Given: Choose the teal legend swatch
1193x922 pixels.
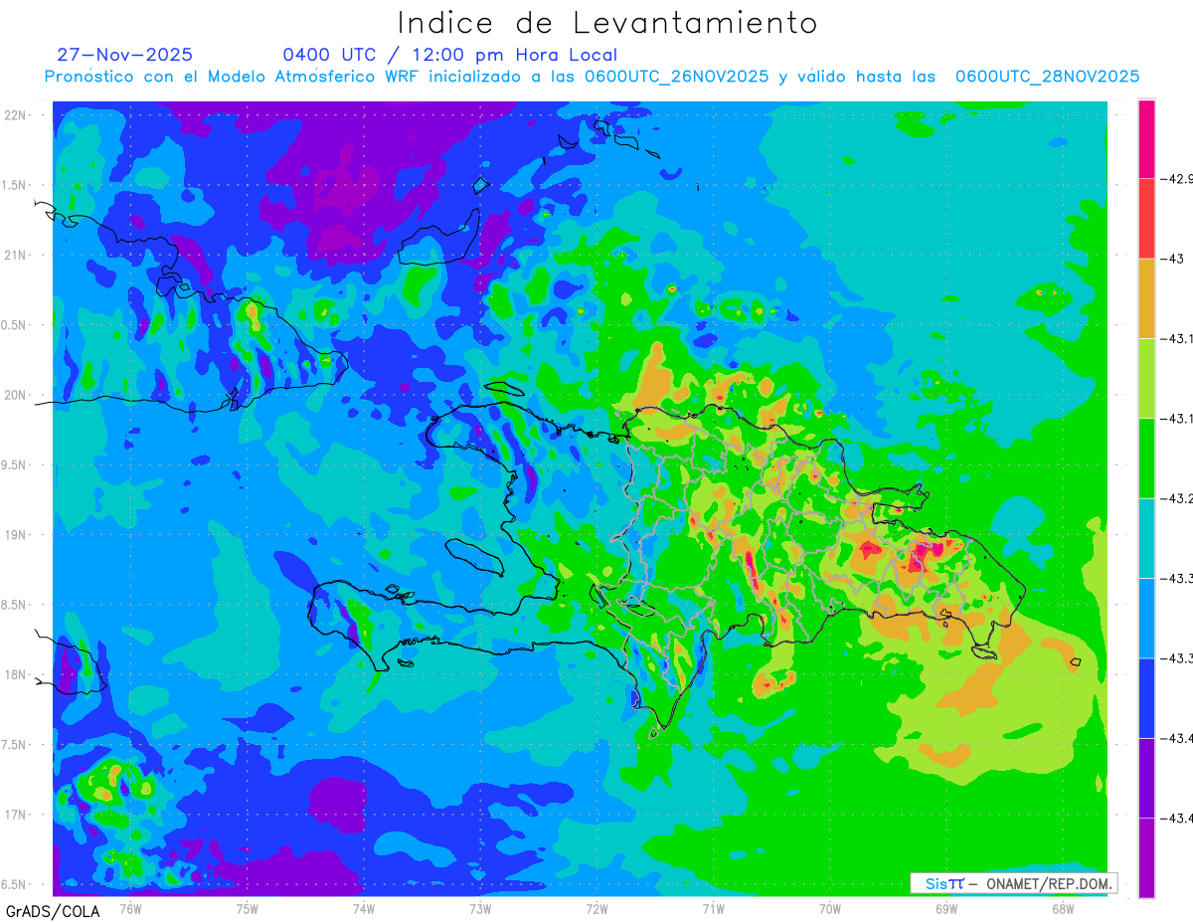Looking at the screenshot, I should [1146, 538].
